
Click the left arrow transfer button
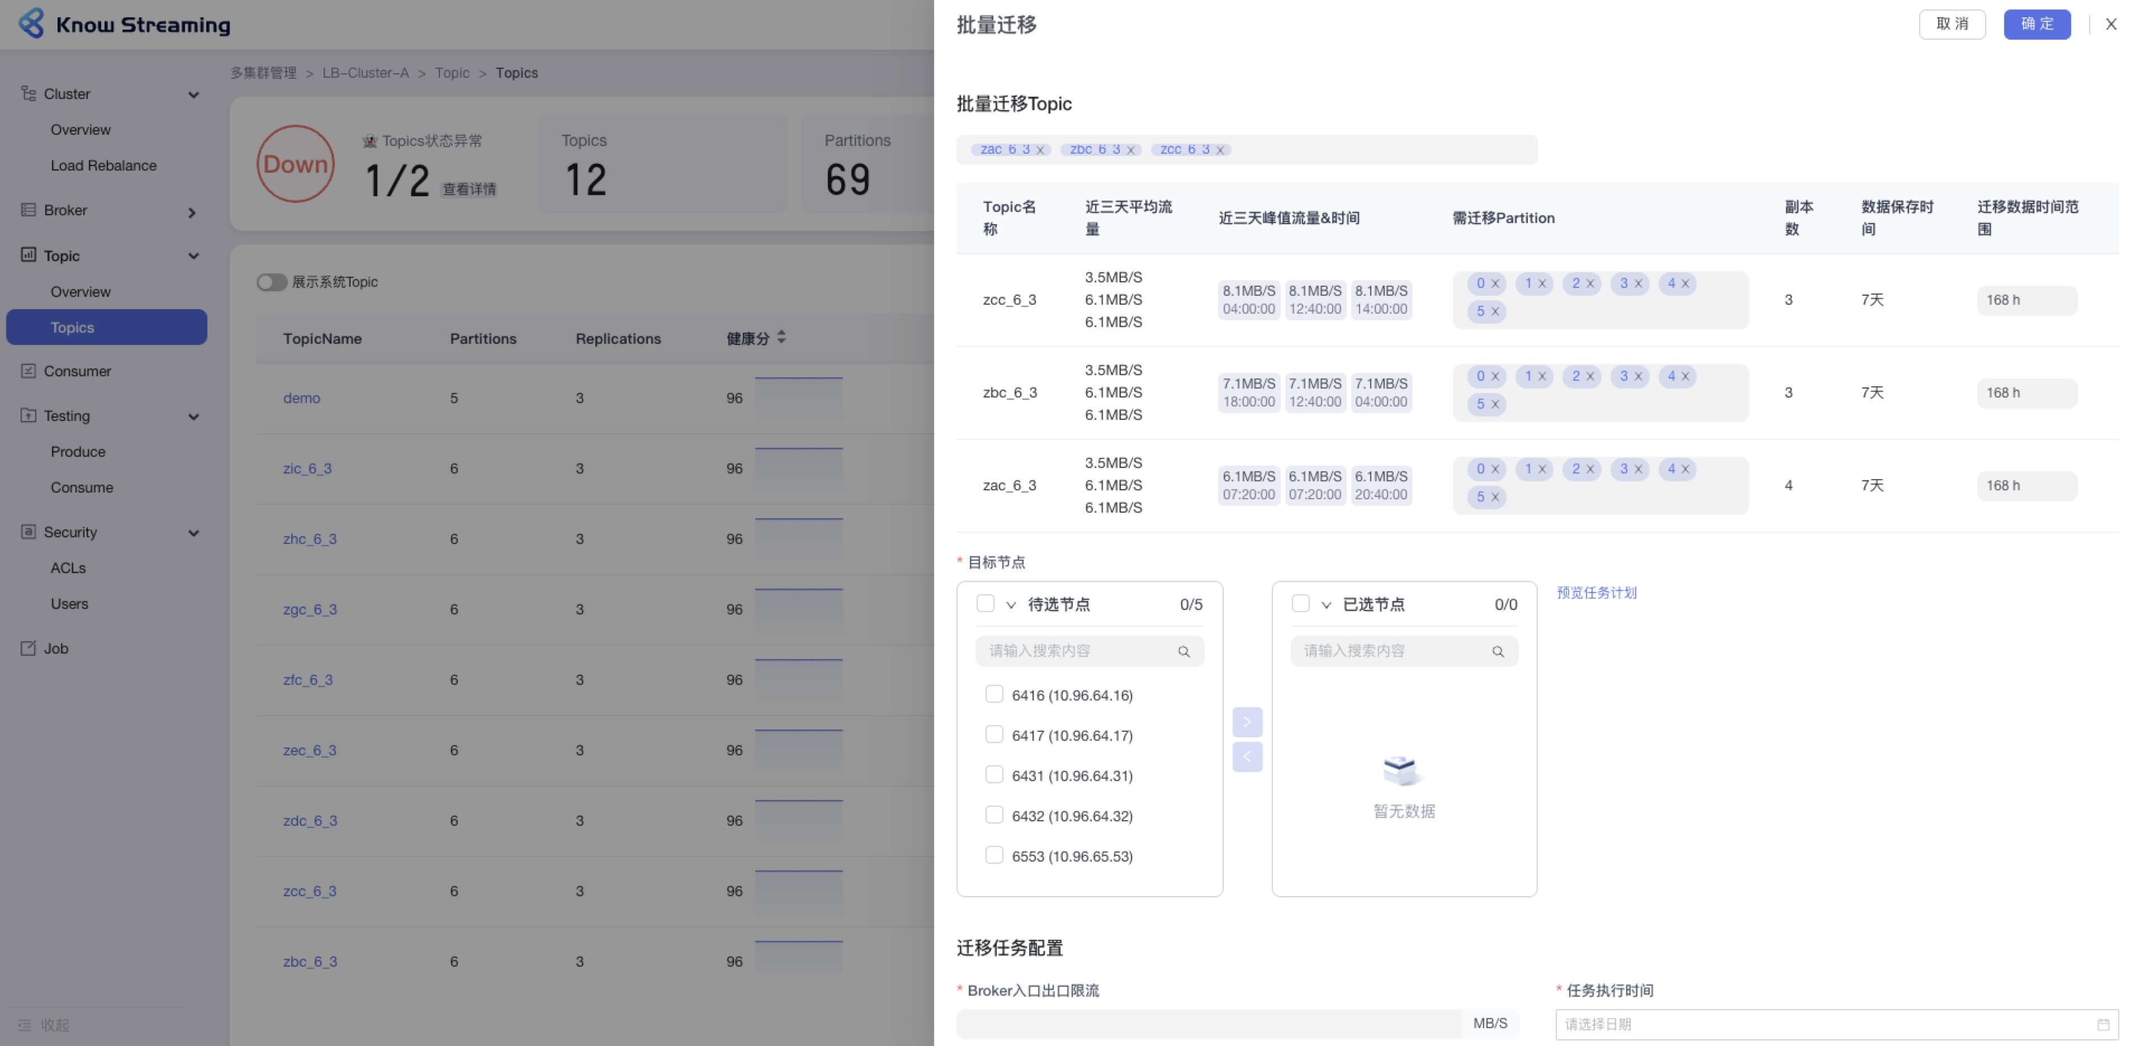(x=1247, y=756)
